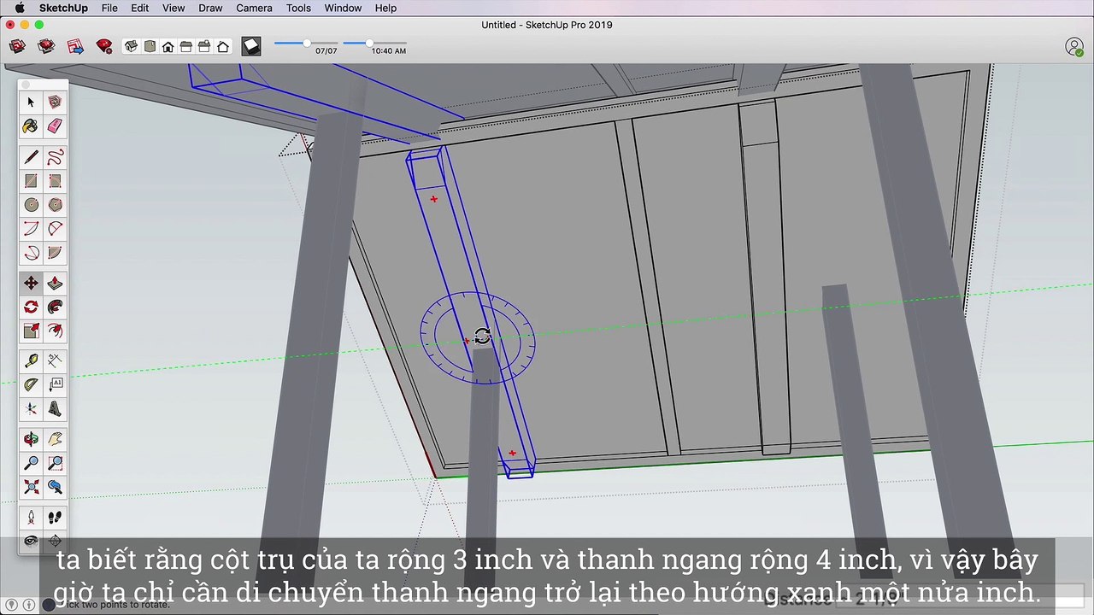Choose the Offset tool
Image resolution: width=1094 pixels, height=615 pixels.
tap(55, 331)
